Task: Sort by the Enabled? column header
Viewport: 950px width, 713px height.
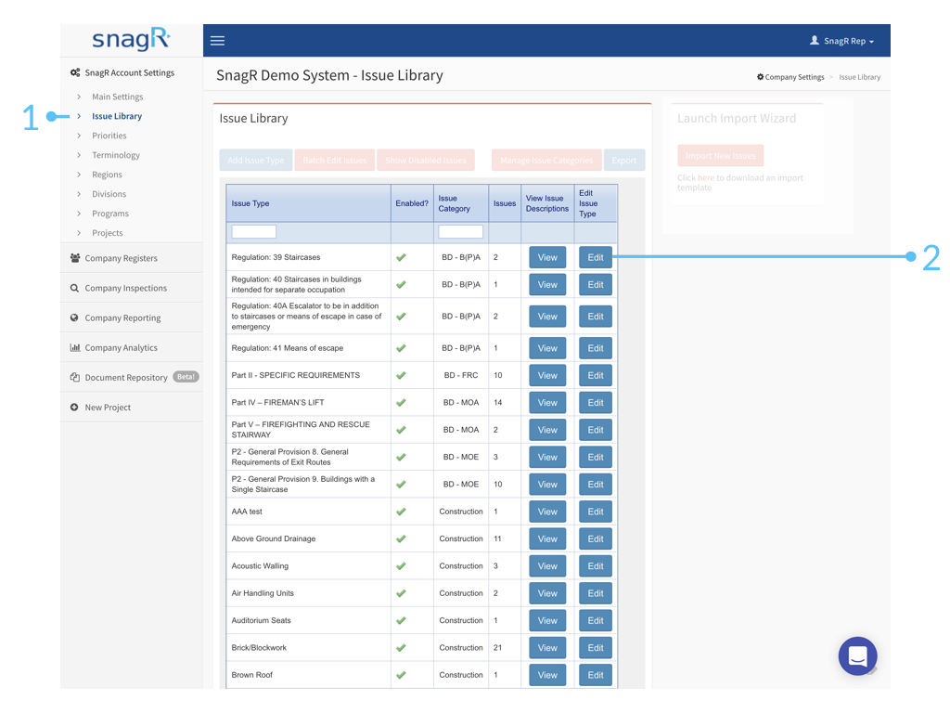Action: tap(412, 203)
